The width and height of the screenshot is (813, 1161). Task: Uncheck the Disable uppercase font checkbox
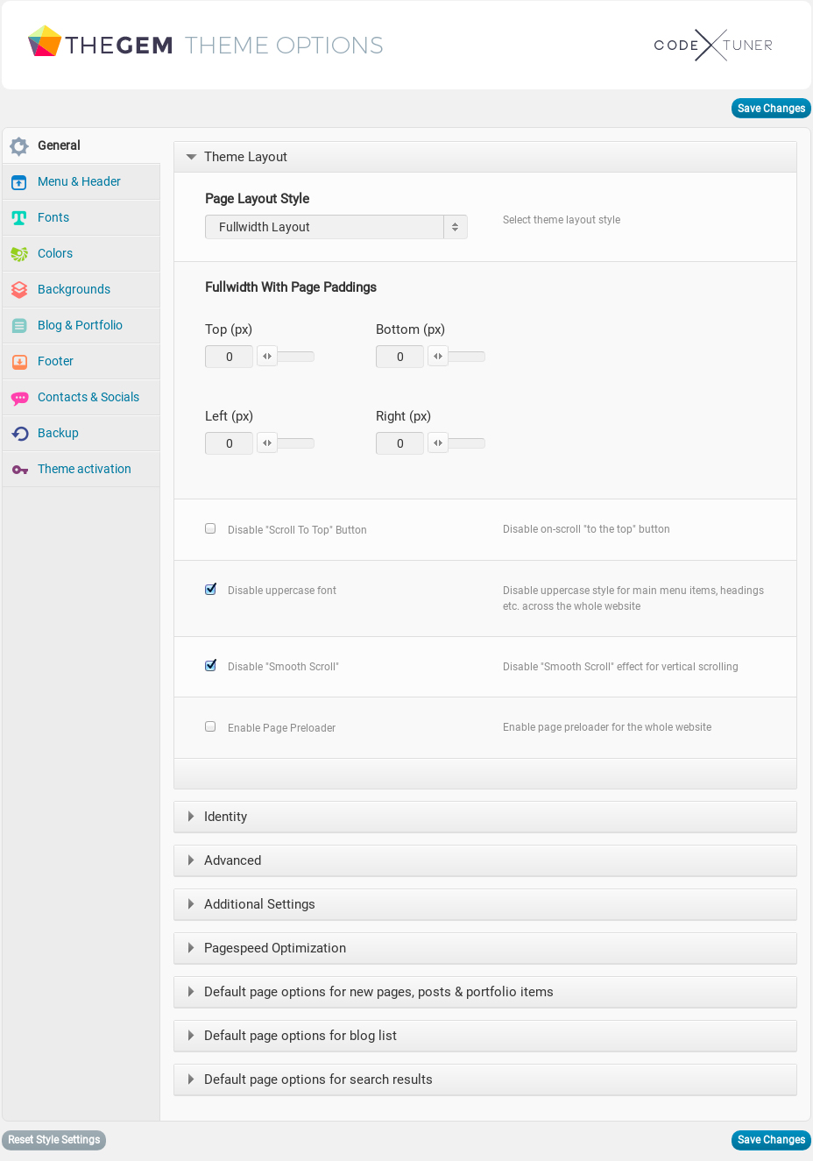(x=210, y=590)
